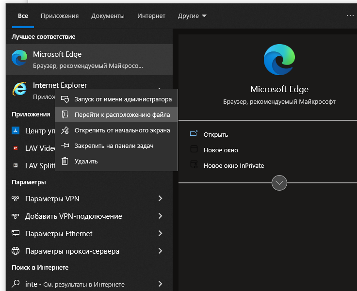Switch to the Документы tab
The height and width of the screenshot is (291, 357).
coord(108,16)
